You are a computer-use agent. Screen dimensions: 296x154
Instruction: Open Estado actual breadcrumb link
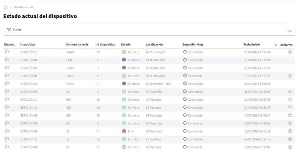24,7
